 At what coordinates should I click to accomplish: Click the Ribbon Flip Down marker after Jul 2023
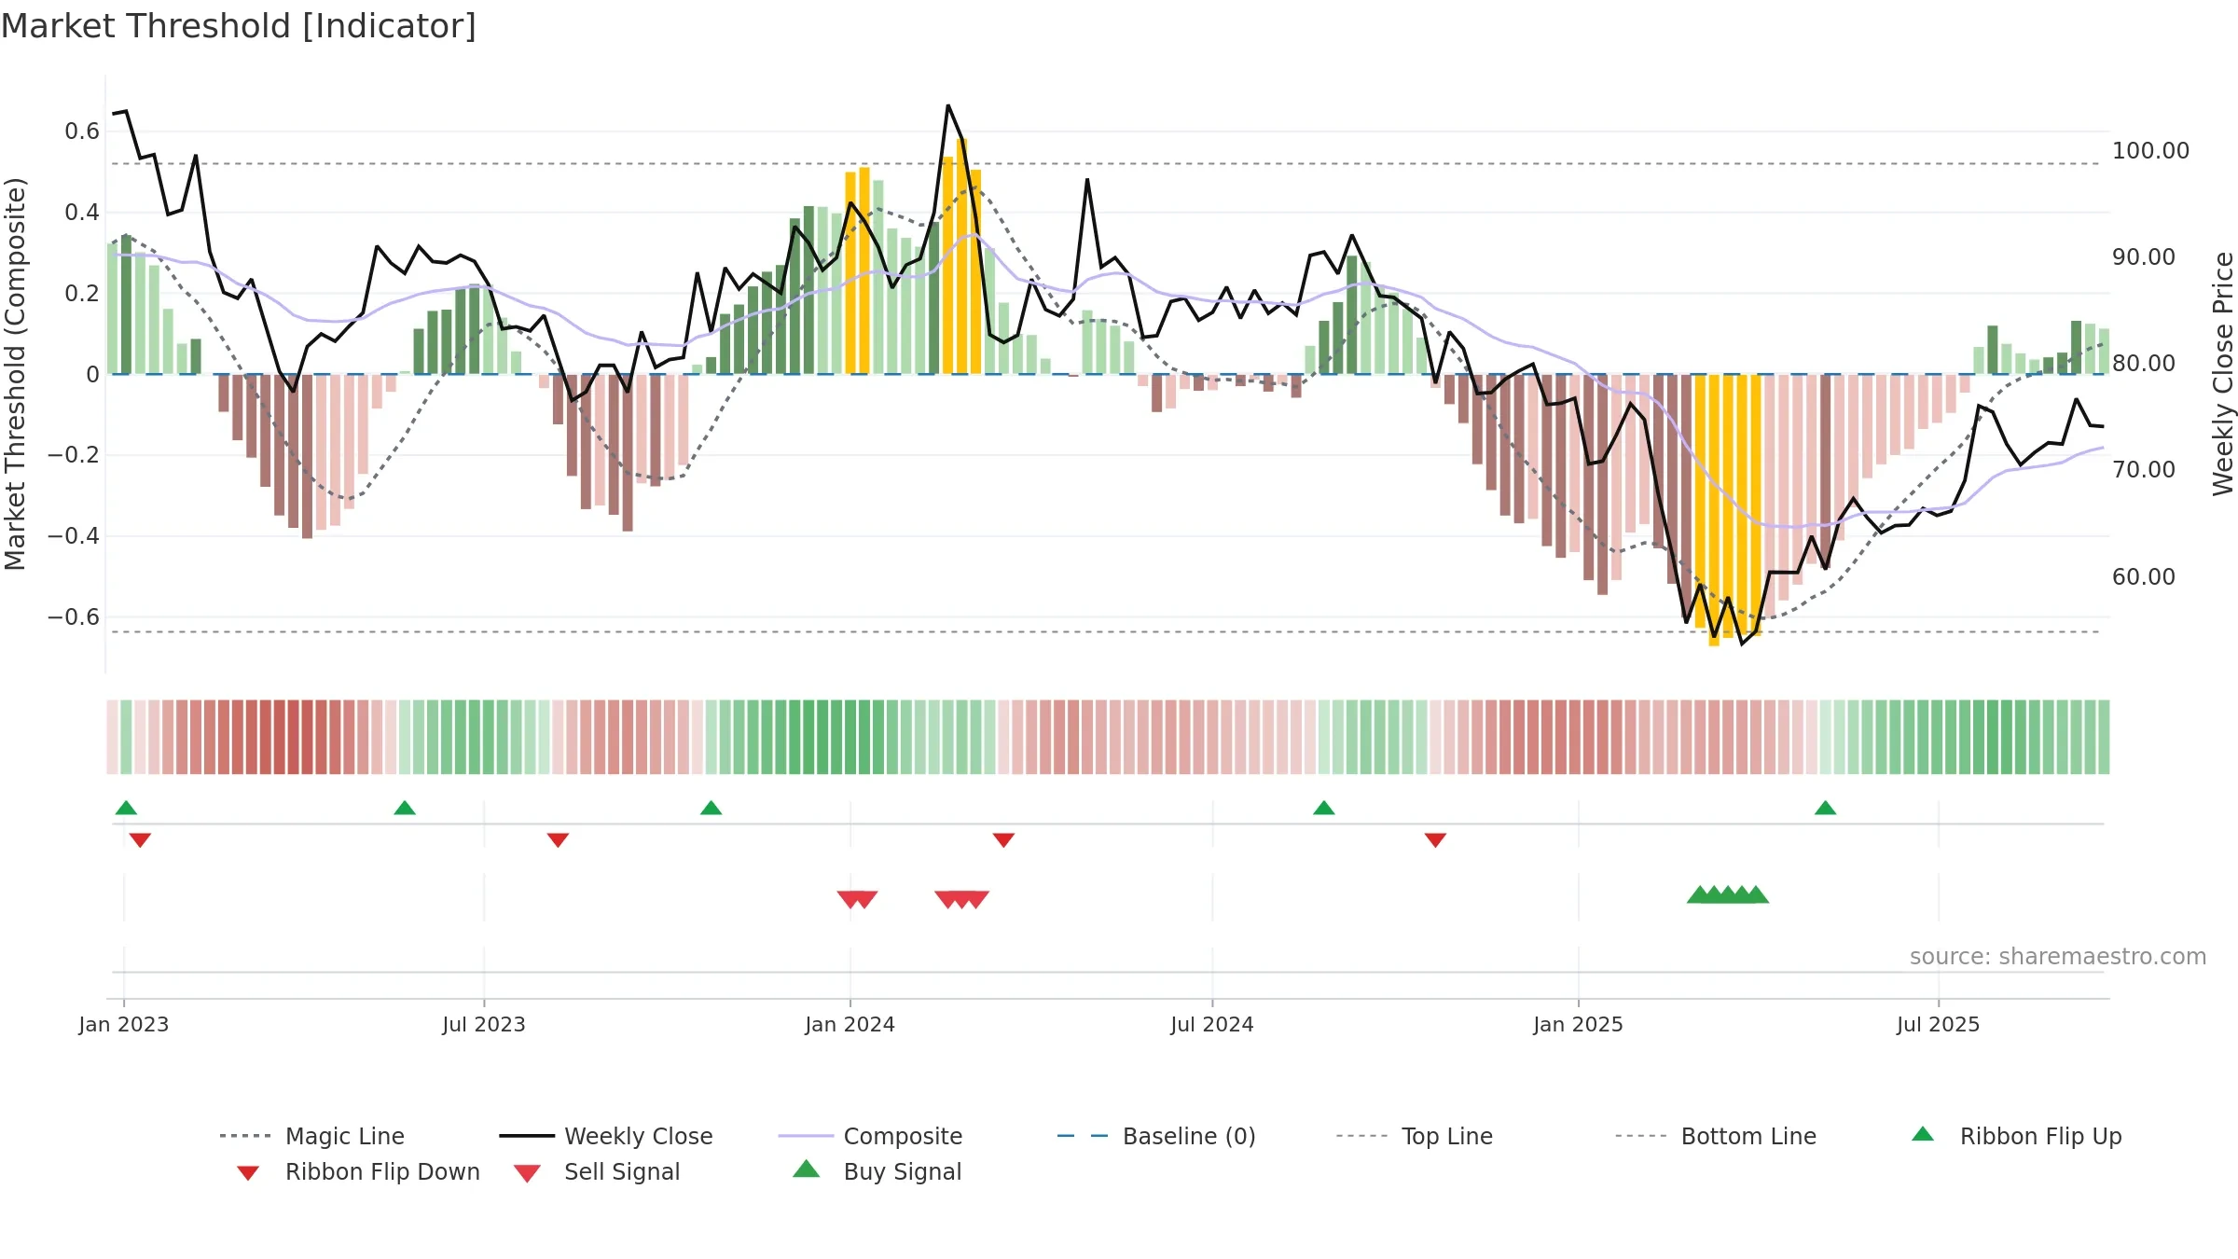558,840
